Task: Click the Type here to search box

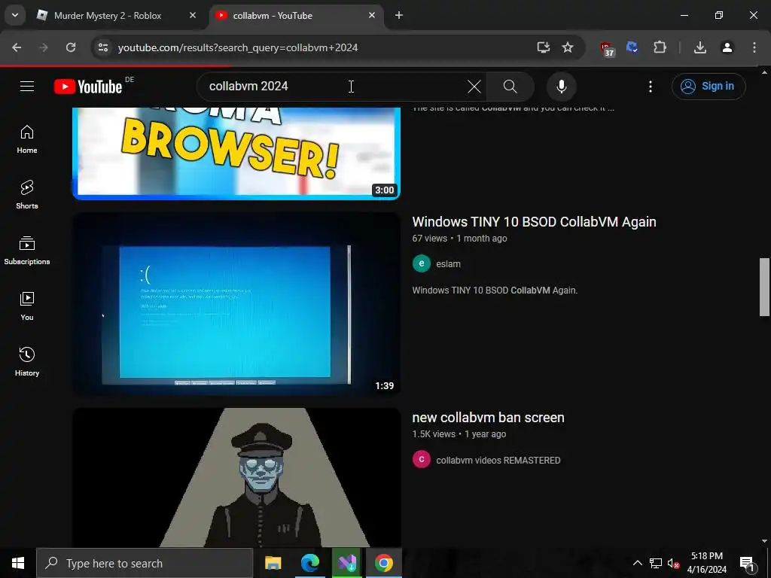Action: [145, 563]
